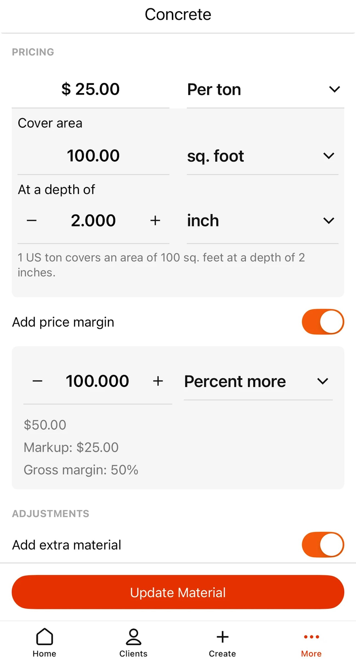356x669 pixels.
Task: Decrease depth with the minus icon
Action: 32,221
